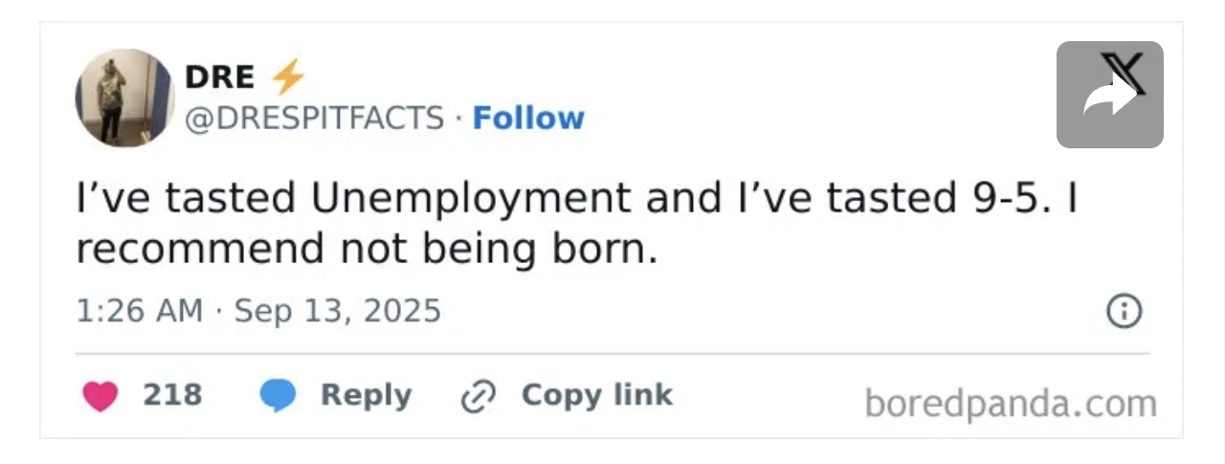
Task: Click the tweet's first line of text
Action: point(576,198)
